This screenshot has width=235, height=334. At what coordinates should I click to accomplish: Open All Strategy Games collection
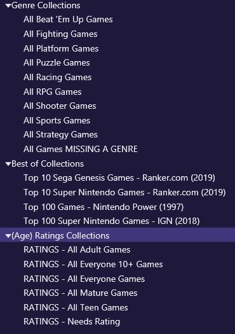(x=60, y=135)
